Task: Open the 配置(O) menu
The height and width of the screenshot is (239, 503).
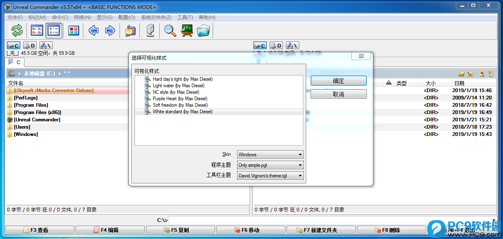Action: tap(127, 17)
